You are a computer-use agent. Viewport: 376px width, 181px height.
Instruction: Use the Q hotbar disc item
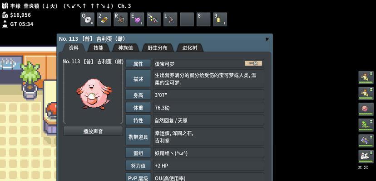tap(87, 19)
